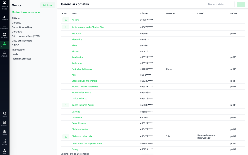Click the Sair logout icon
The width and height of the screenshot is (248, 155).
[4, 151]
